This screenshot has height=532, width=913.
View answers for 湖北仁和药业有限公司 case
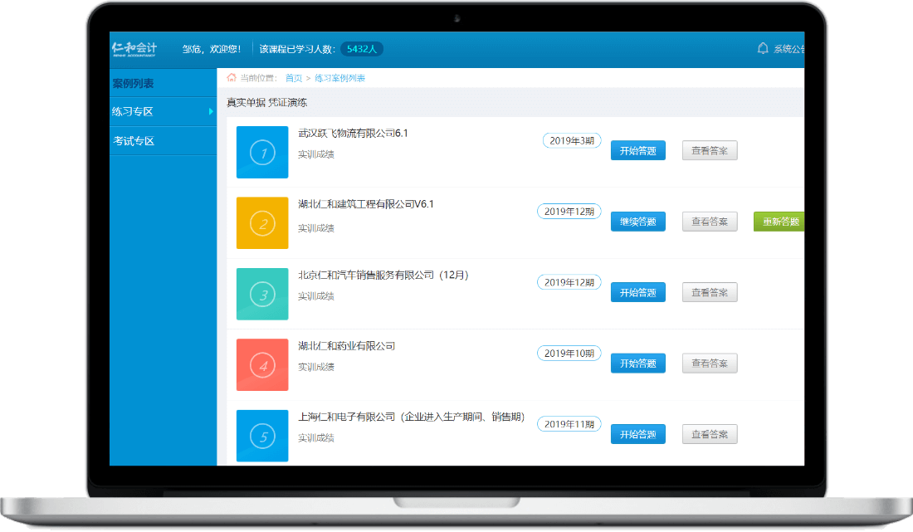(x=710, y=364)
